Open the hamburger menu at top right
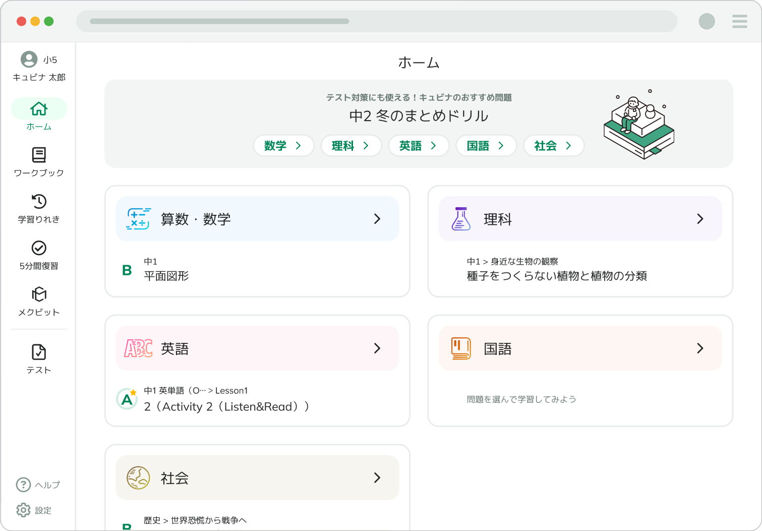762x531 pixels. pos(739,21)
